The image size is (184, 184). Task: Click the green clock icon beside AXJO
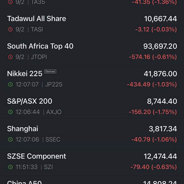pos(10,112)
